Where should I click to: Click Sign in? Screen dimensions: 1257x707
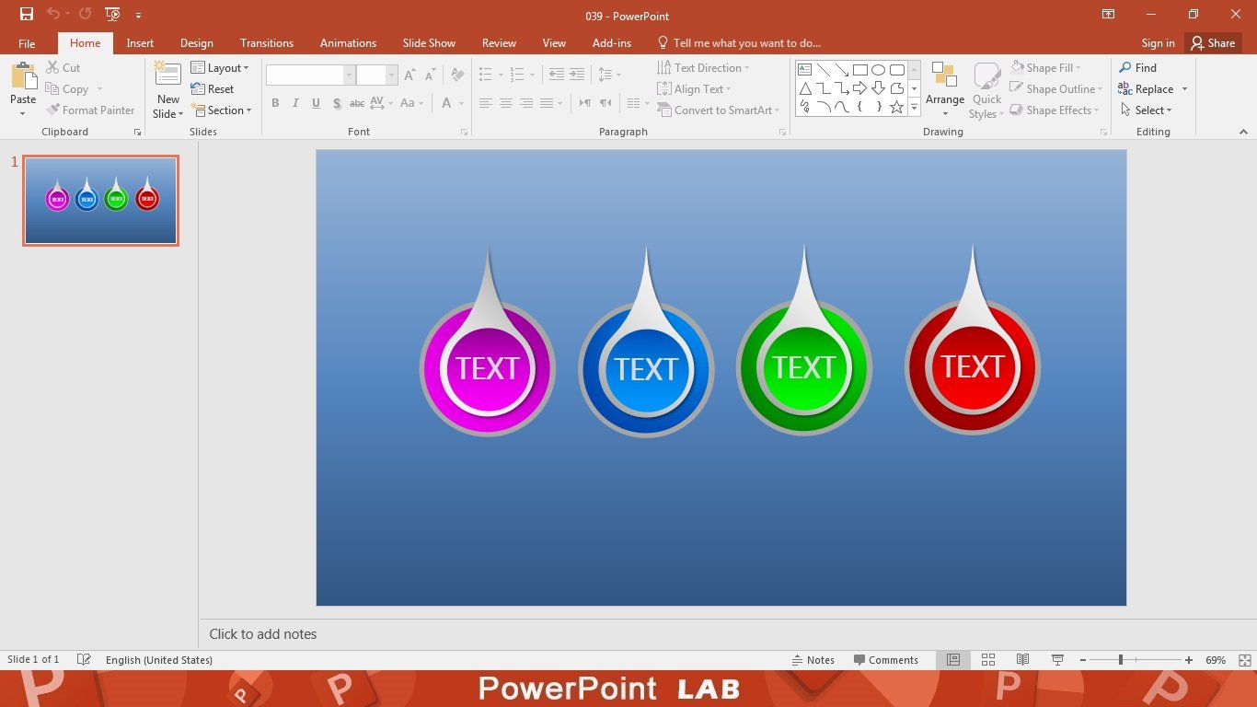(1158, 43)
